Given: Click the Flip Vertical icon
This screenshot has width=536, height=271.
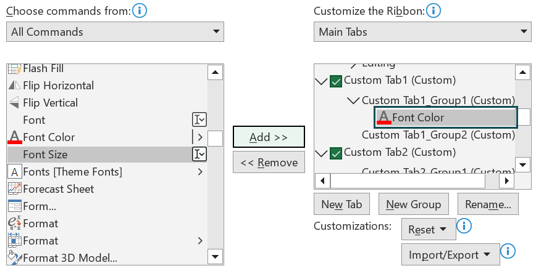Looking at the screenshot, I should point(14,103).
